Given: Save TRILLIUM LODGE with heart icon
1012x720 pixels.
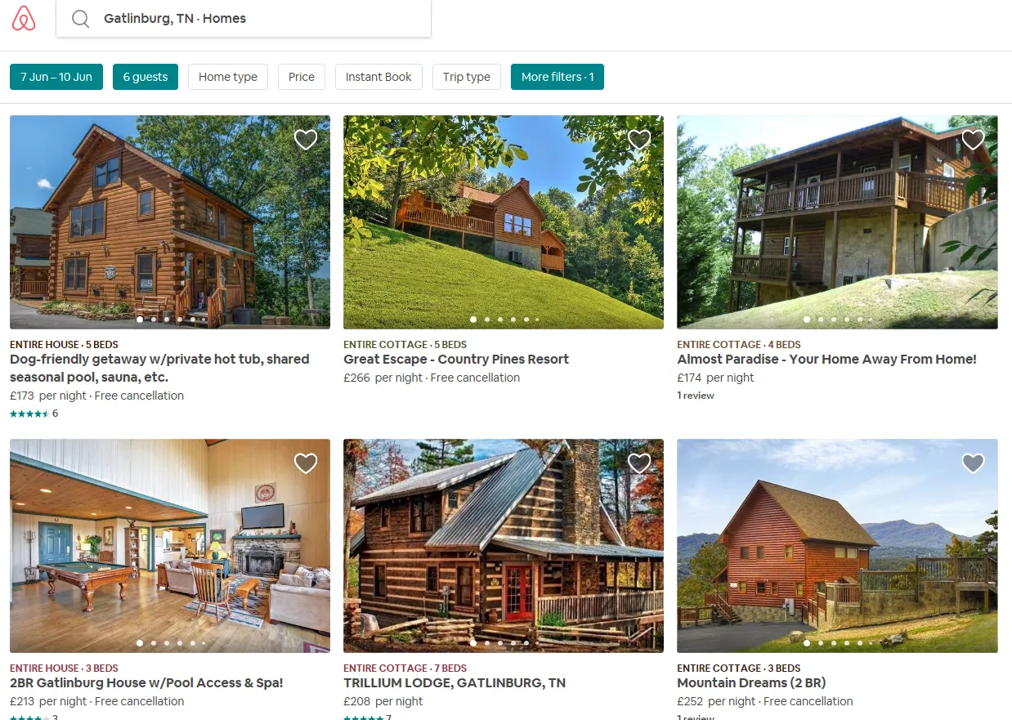Looking at the screenshot, I should (x=639, y=463).
